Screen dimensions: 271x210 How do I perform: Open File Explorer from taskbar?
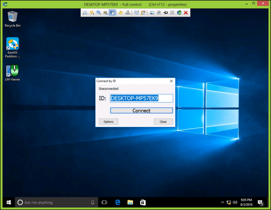(x=130, y=203)
